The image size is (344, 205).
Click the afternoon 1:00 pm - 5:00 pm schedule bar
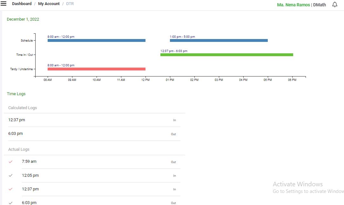pyautogui.click(x=219, y=41)
